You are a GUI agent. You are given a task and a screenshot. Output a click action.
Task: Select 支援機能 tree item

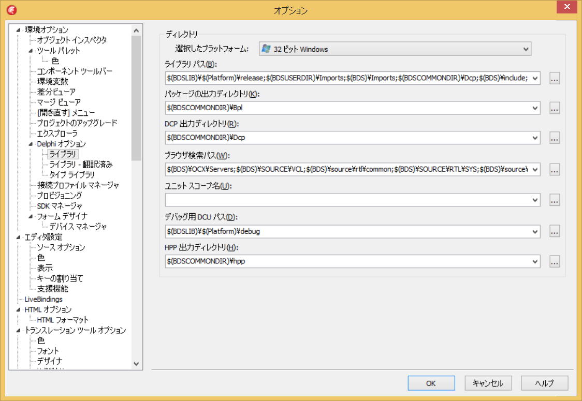click(52, 289)
